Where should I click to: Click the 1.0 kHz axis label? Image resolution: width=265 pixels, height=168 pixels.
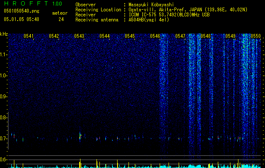click(4, 76)
